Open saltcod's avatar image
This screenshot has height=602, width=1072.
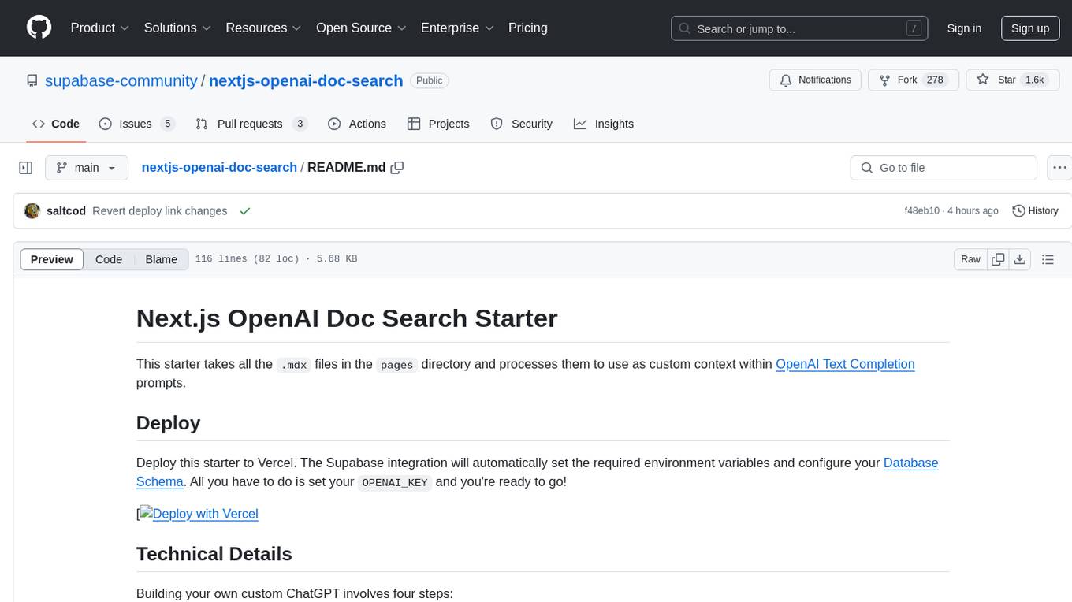[x=32, y=211]
